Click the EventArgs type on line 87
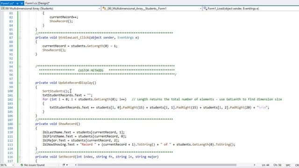The width and height of the screenshot is (299, 168). click(126, 37)
